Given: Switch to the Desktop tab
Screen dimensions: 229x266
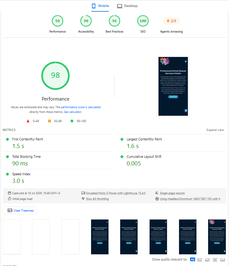Looking at the screenshot, I should (x=127, y=6).
